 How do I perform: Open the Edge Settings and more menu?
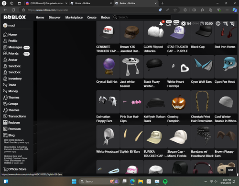227,10
